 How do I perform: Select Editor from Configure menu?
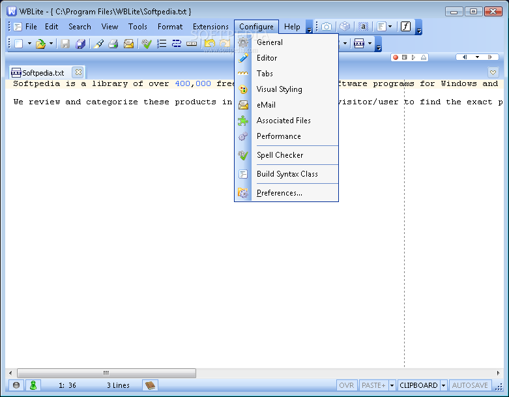point(287,58)
